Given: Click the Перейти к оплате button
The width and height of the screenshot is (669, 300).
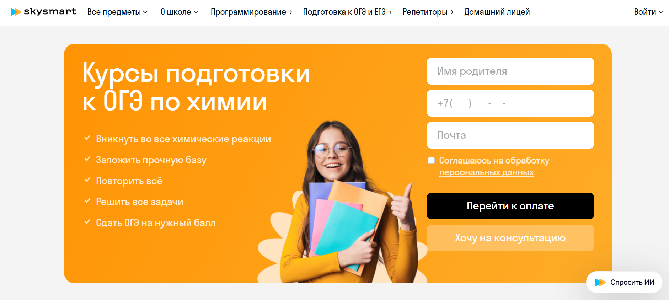Looking at the screenshot, I should pos(510,206).
